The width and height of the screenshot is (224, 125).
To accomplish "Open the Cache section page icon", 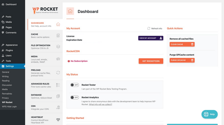I will point(58,35).
